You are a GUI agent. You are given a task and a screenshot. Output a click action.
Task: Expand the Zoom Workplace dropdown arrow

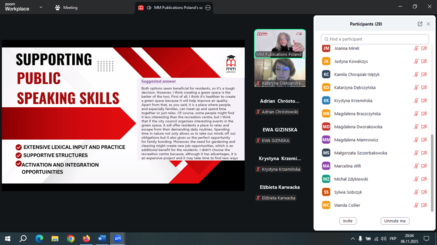41,7
